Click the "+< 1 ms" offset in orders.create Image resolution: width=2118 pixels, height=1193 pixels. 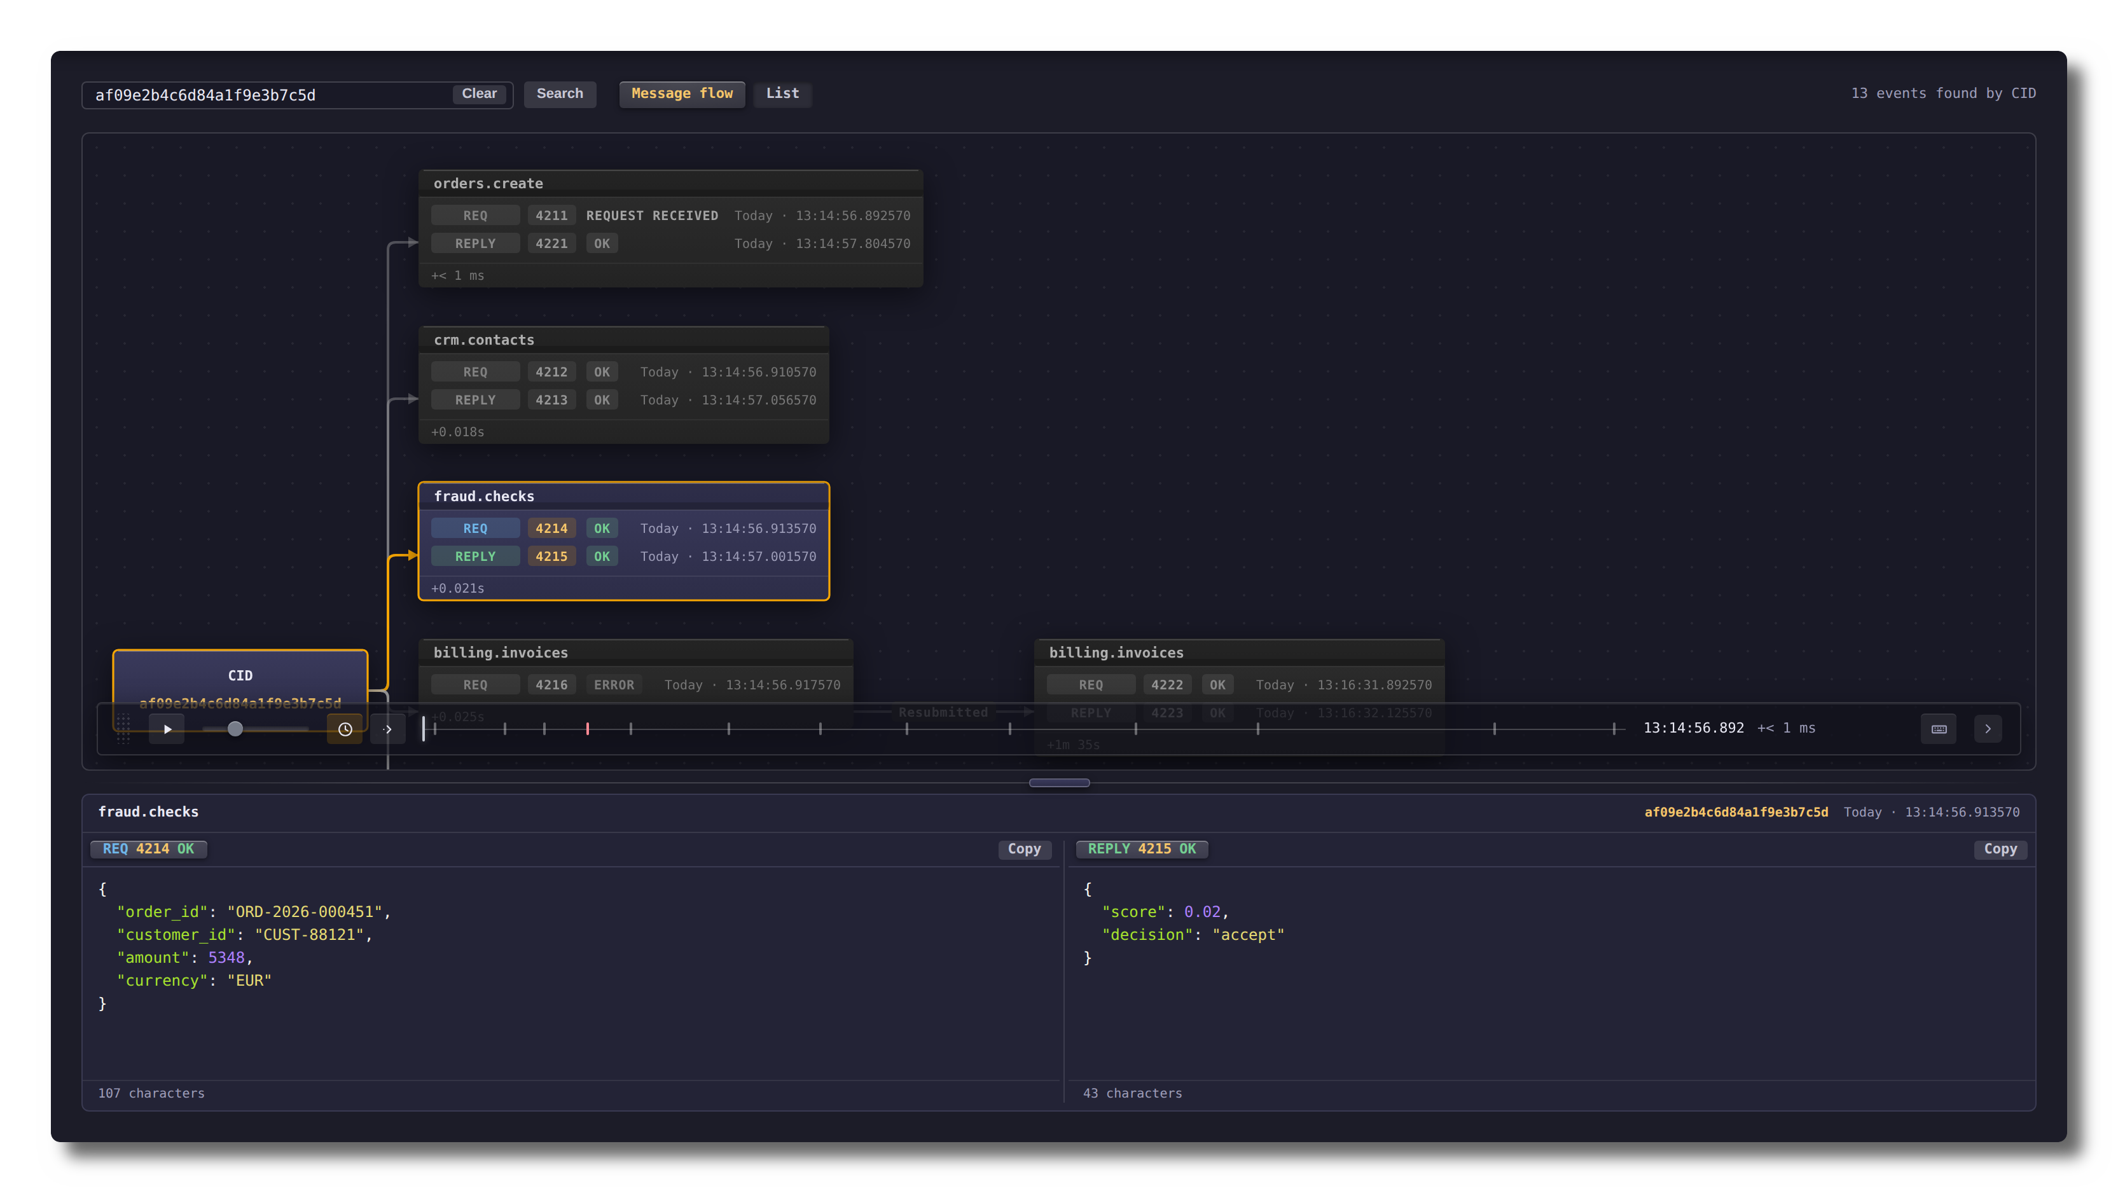coord(458,275)
